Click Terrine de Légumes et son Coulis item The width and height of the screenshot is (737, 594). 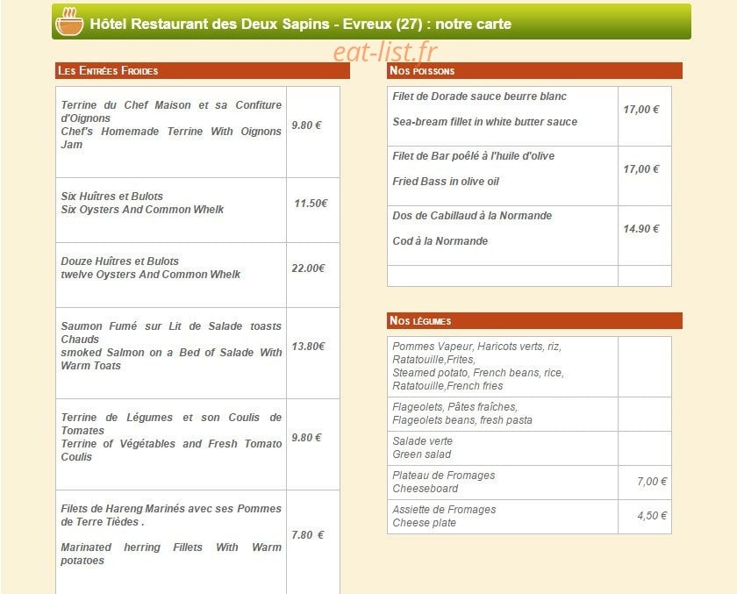coord(171,437)
